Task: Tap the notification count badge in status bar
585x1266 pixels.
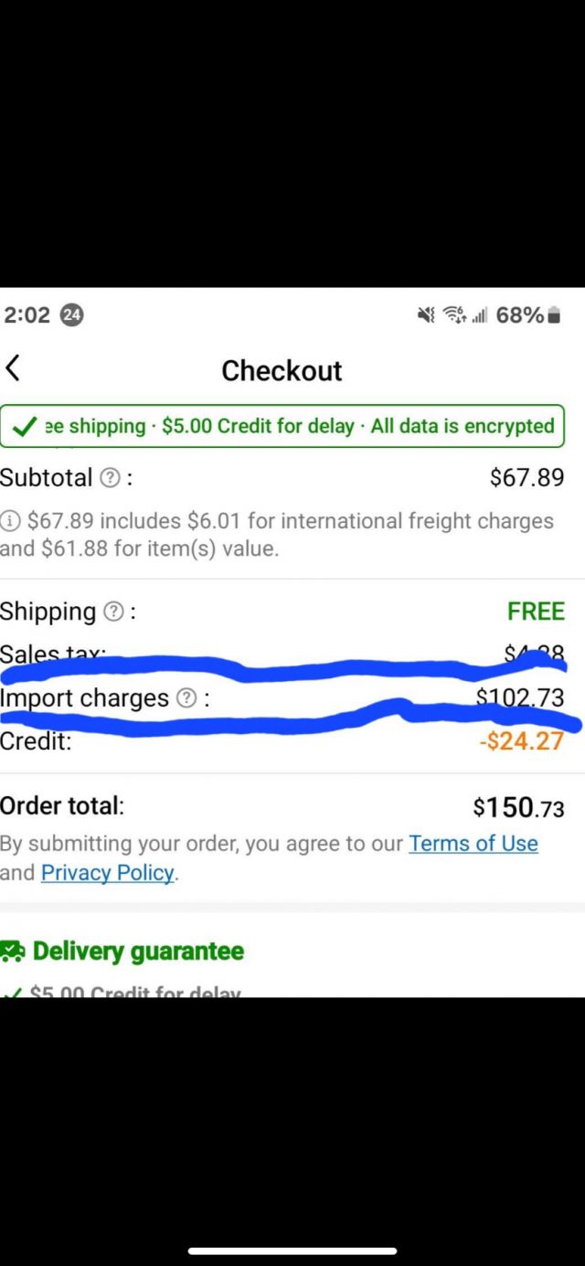Action: pyautogui.click(x=71, y=315)
